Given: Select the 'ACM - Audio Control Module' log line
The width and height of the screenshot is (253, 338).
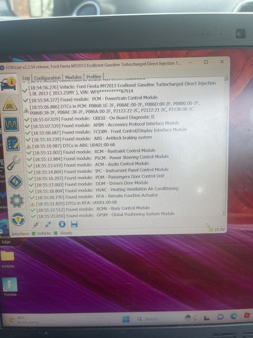Looking at the screenshot, I should point(88,164).
